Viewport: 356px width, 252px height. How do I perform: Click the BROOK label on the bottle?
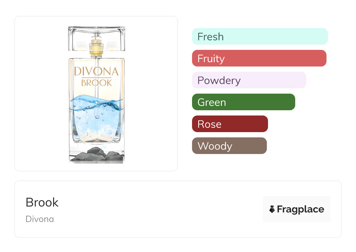coord(96,83)
